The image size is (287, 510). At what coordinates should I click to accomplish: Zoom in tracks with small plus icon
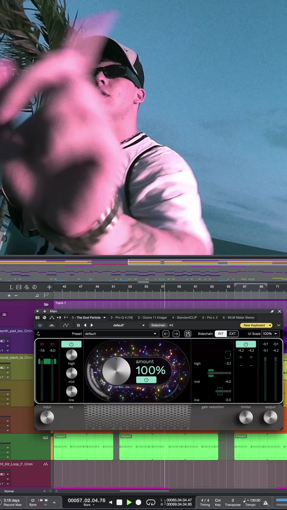tap(9, 295)
